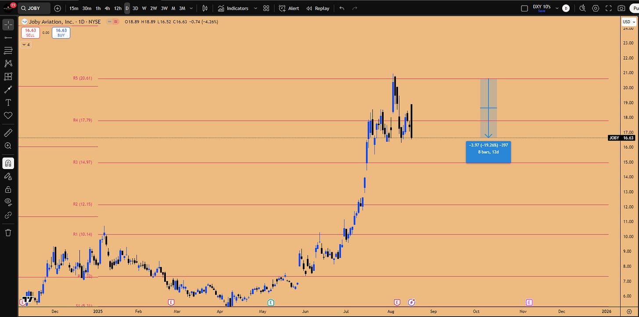Take a chart snapshot with camera icon
Image resolution: width=639 pixels, height=317 pixels.
[x=621, y=8]
